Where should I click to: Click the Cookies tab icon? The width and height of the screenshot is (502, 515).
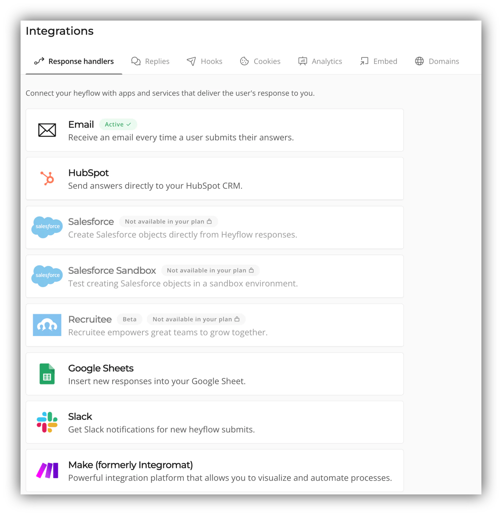[x=244, y=61]
